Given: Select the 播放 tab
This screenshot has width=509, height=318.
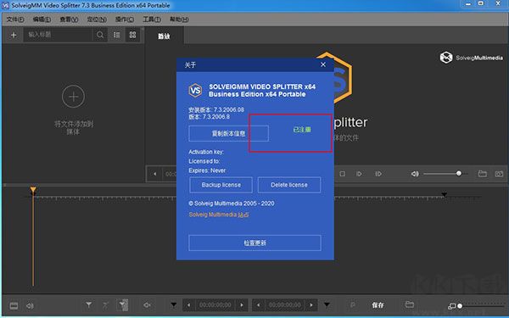Looking at the screenshot, I should point(165,36).
